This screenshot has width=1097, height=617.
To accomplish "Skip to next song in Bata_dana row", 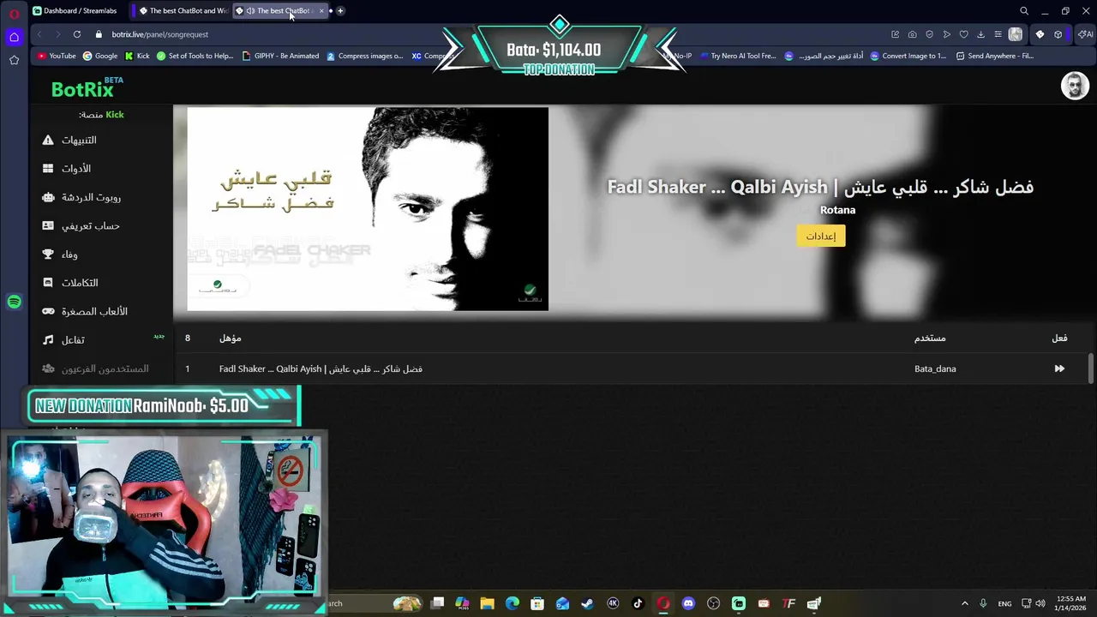I will click(1059, 368).
